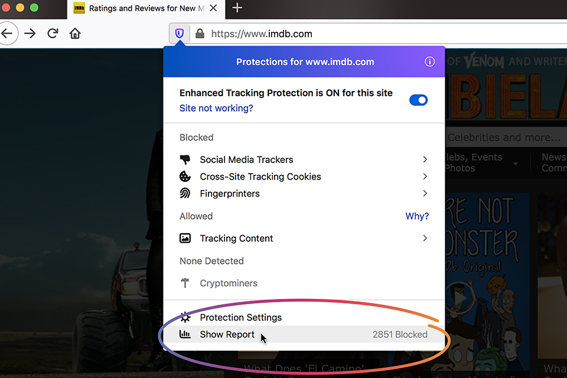This screenshot has width=567, height=378.
Task: Reload the page with the refresh icon
Action: click(x=53, y=34)
